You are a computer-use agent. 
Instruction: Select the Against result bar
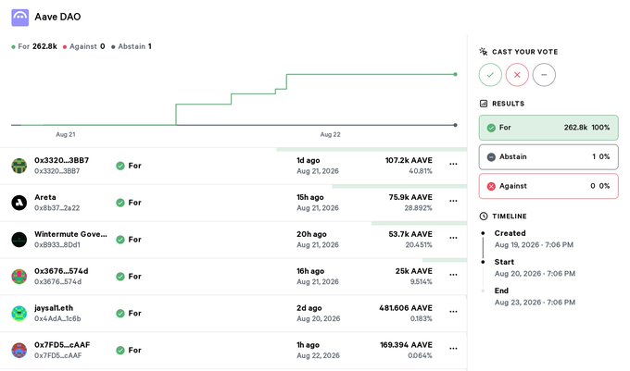[x=548, y=186]
